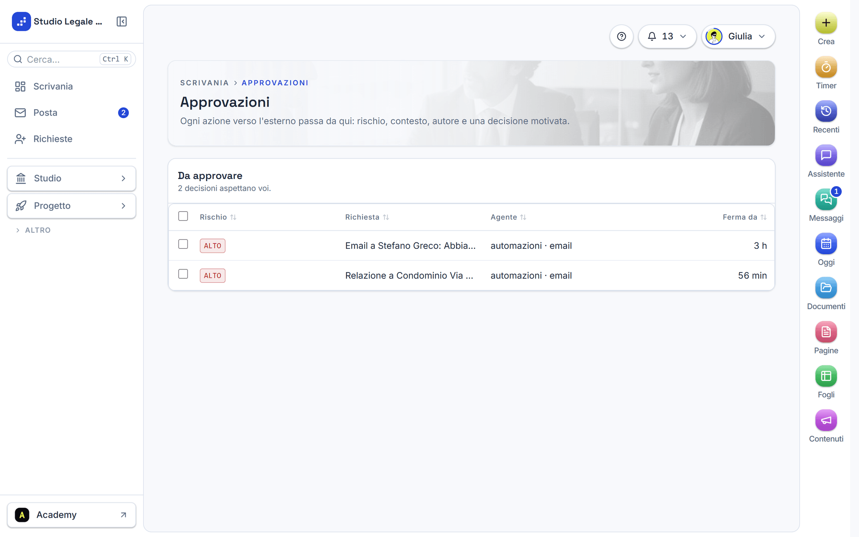The height and width of the screenshot is (537, 859).
Task: Expand the Progetto section
Action: point(72,206)
